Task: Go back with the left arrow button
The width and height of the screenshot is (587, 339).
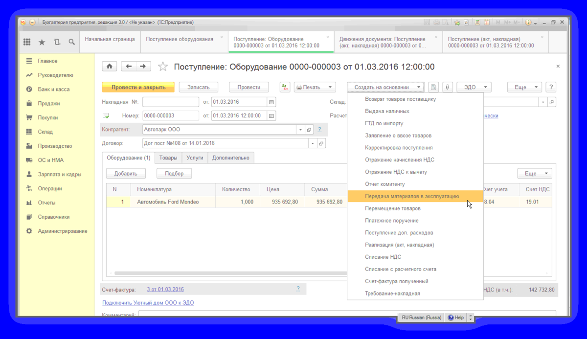Action: 129,67
